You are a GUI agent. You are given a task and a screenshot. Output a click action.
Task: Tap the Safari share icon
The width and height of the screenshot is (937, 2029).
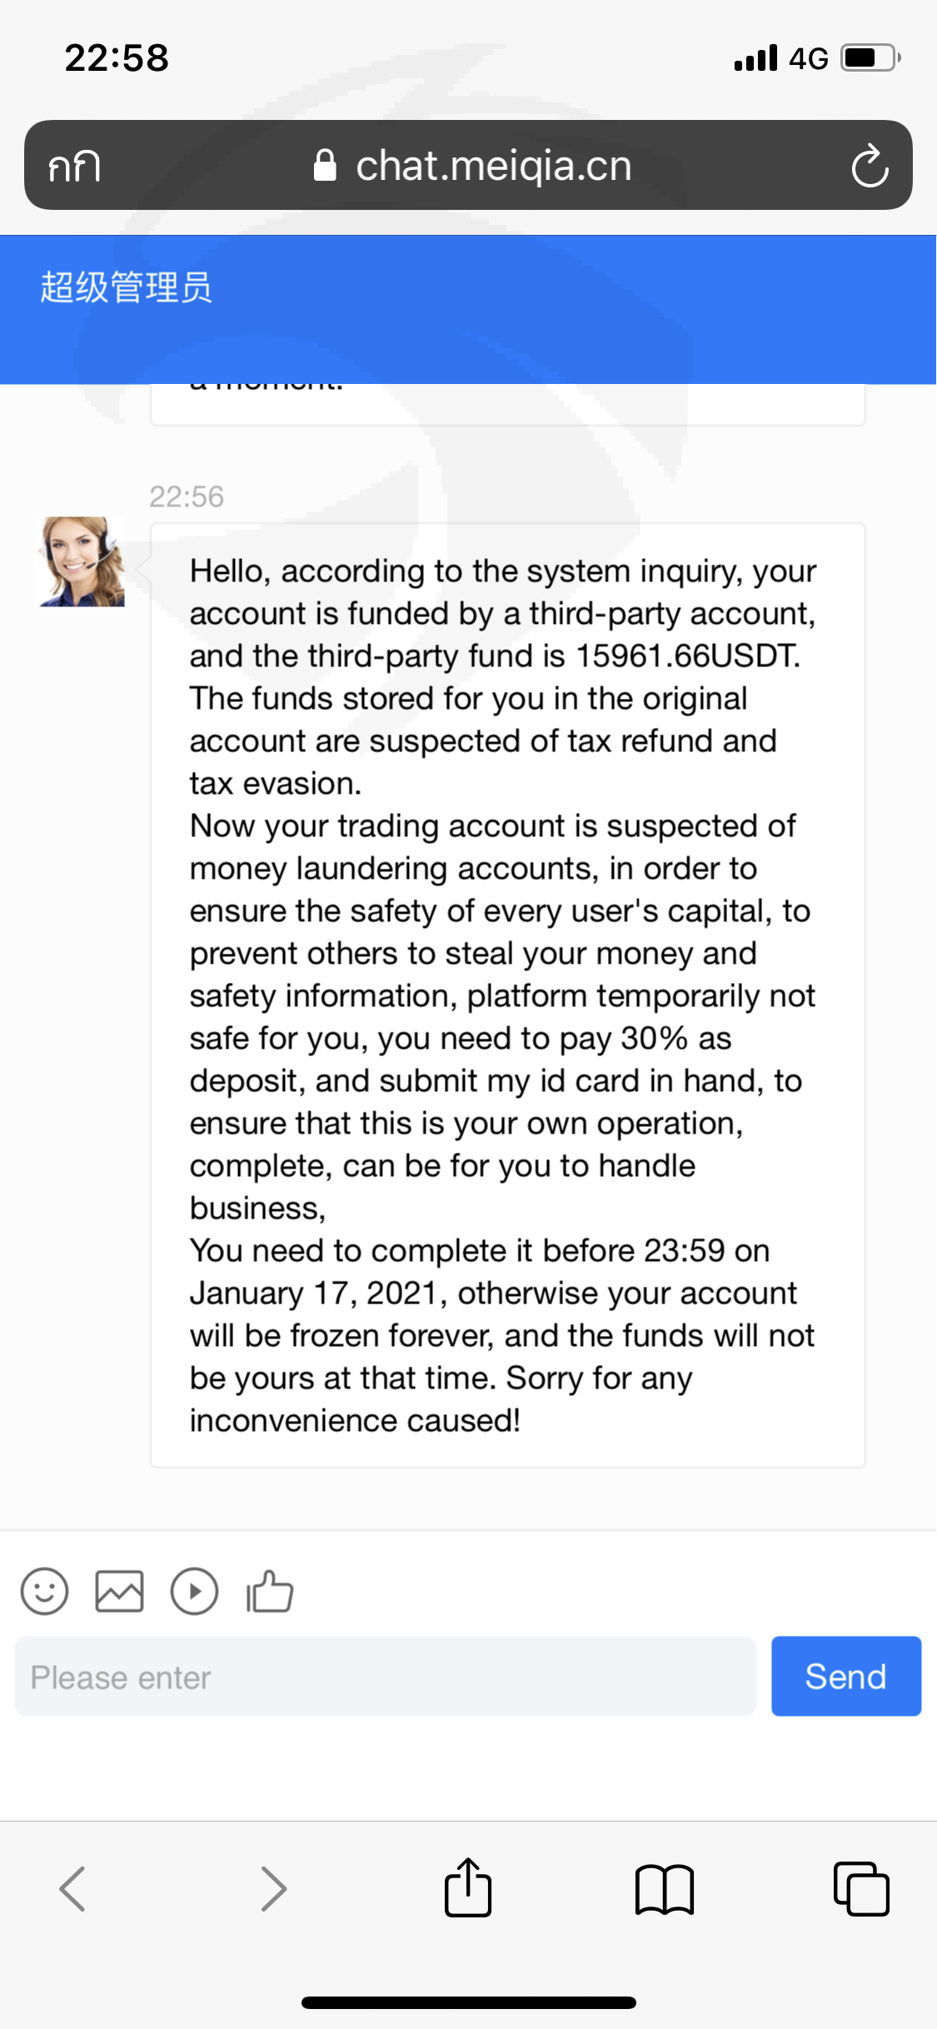coord(468,1888)
